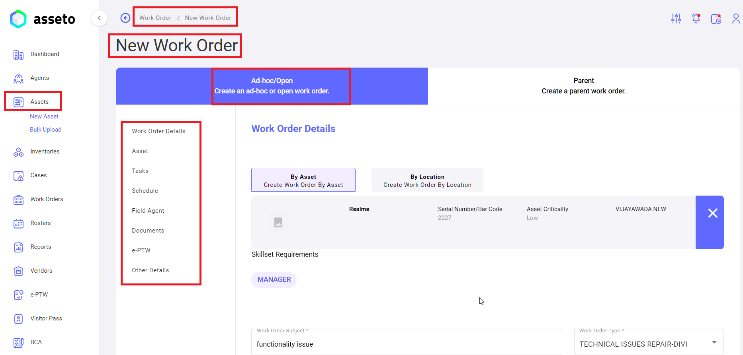This screenshot has height=355, width=743.
Task: Switch to the Parent work order tab
Action: (x=583, y=86)
